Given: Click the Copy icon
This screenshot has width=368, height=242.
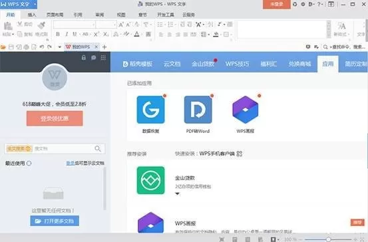Looking at the screenshot, I should pyautogui.click(x=20, y=34).
